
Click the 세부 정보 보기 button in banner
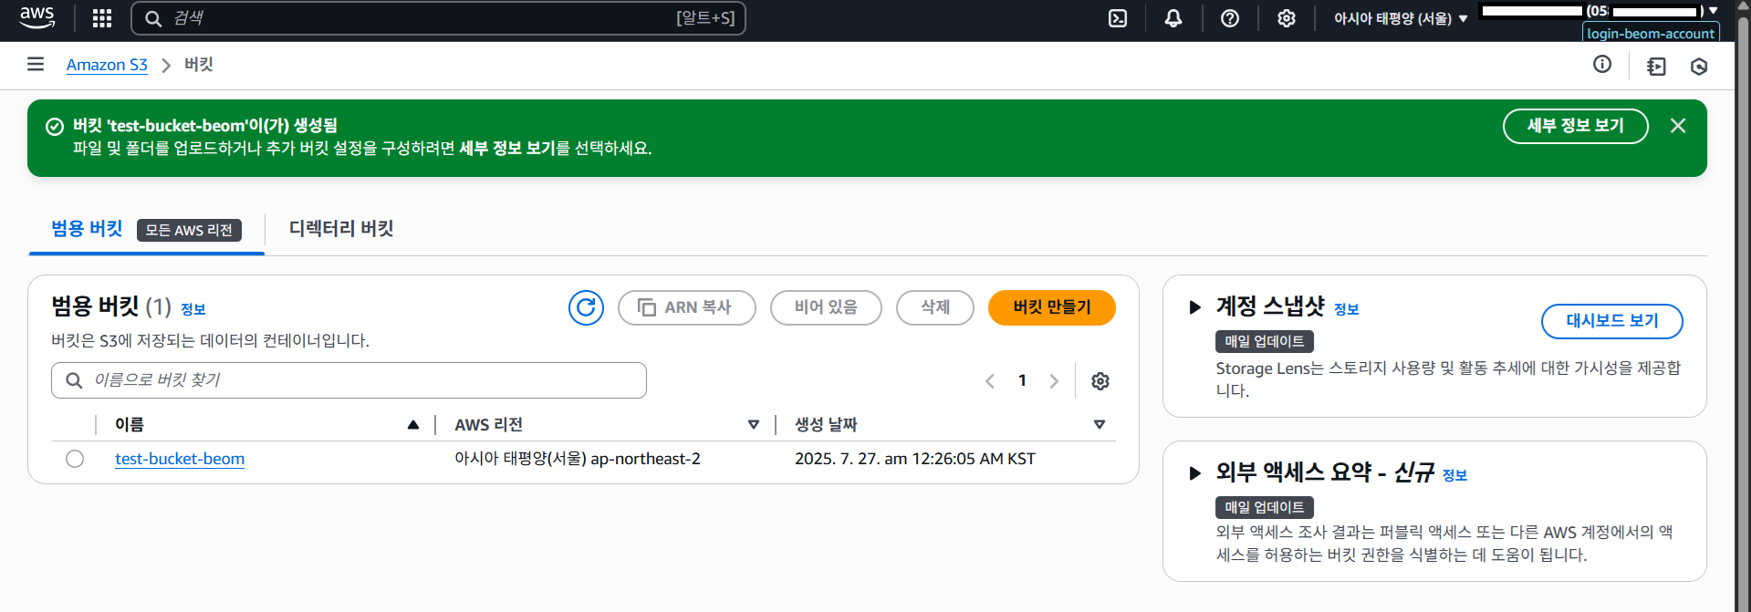[x=1576, y=126]
